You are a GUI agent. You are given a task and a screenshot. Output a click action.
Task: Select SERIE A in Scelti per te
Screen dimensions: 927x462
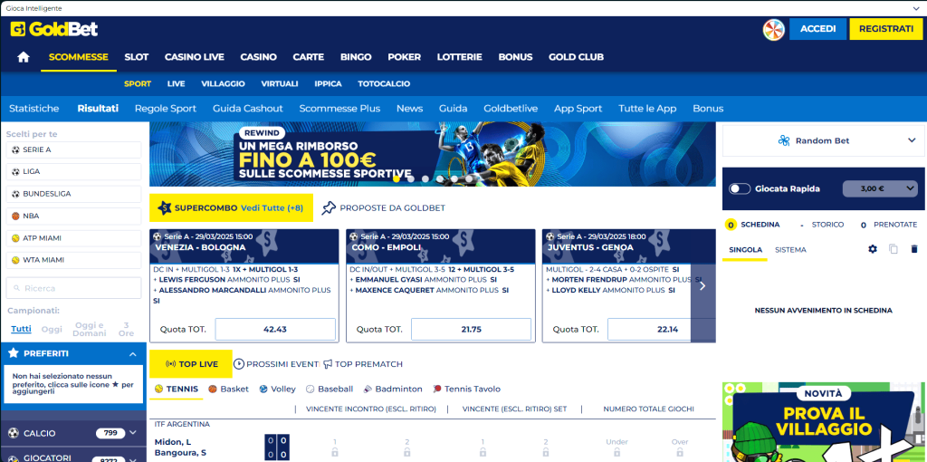74,149
